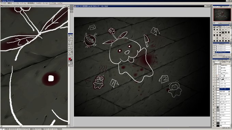Select the Lasso tool

point(69,40)
